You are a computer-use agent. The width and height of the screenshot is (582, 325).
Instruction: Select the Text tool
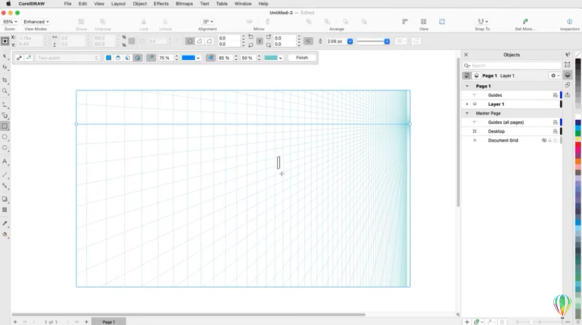(5, 162)
